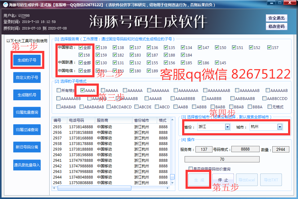Click the 安全退出 button
This screenshot has height=199, width=298.
point(276,18)
